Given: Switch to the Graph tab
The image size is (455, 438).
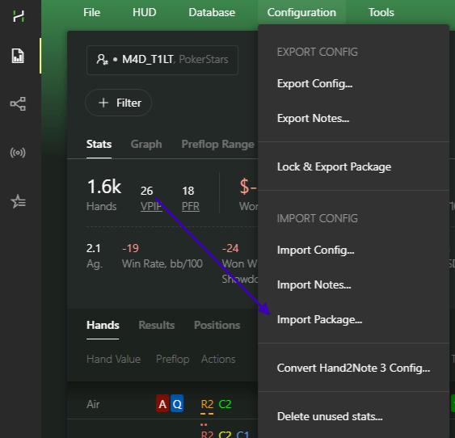Looking at the screenshot, I should (x=146, y=144).
